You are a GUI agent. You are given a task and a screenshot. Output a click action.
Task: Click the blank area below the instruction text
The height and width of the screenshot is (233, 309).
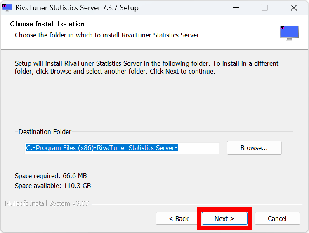point(153,103)
